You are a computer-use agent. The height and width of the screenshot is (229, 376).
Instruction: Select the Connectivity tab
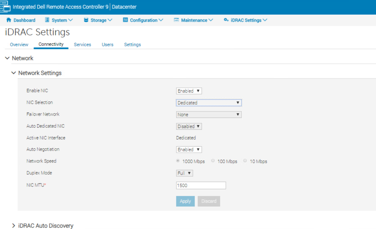click(51, 44)
